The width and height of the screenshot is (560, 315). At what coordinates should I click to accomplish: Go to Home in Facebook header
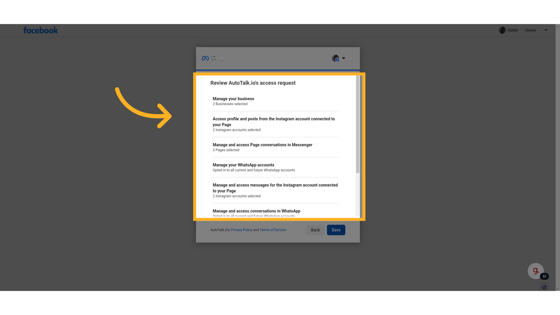(x=530, y=30)
